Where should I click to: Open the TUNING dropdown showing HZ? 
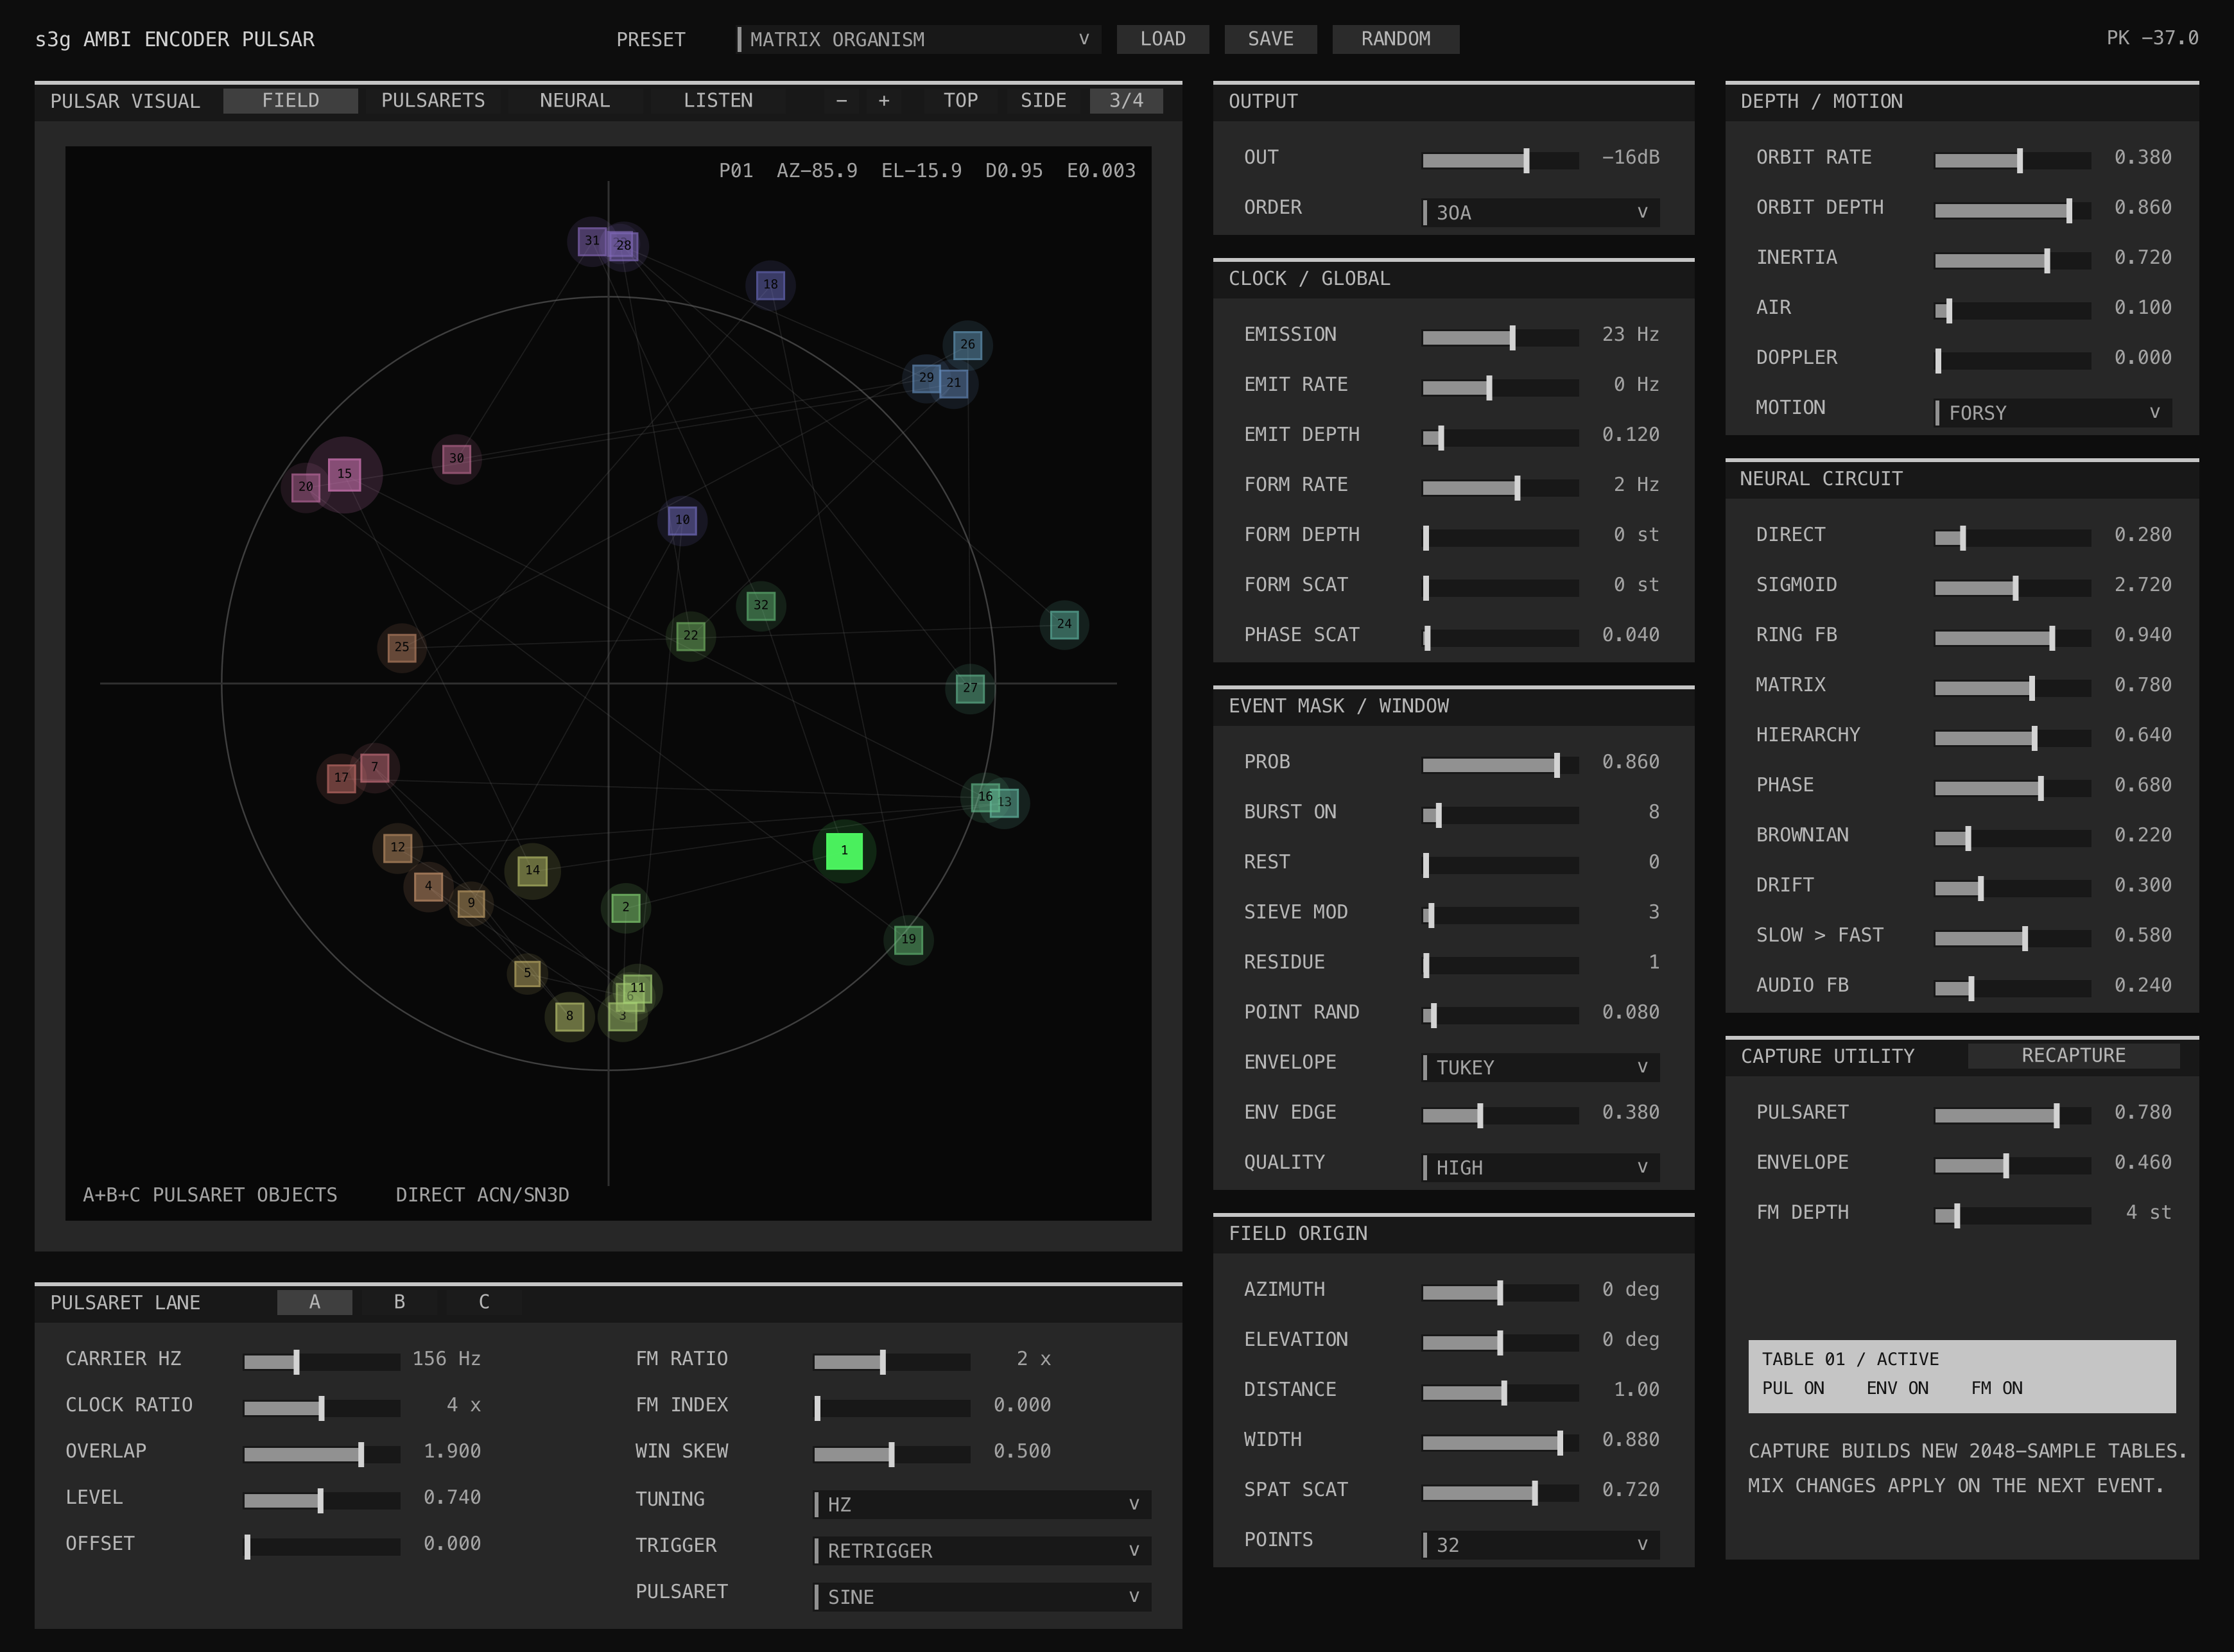tap(983, 1505)
